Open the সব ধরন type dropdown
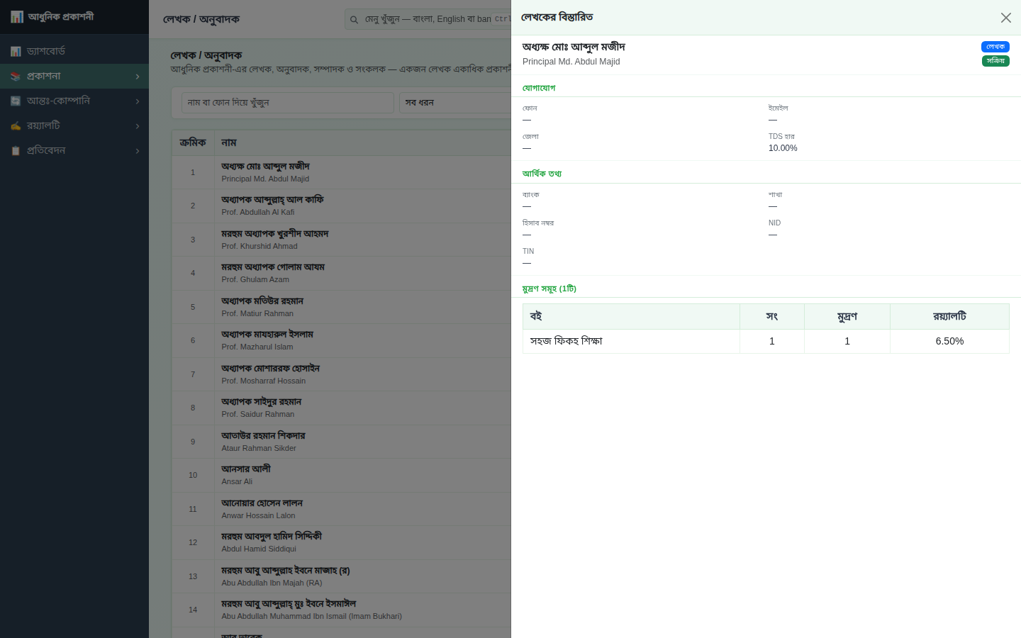This screenshot has height=638, width=1021. point(454,103)
